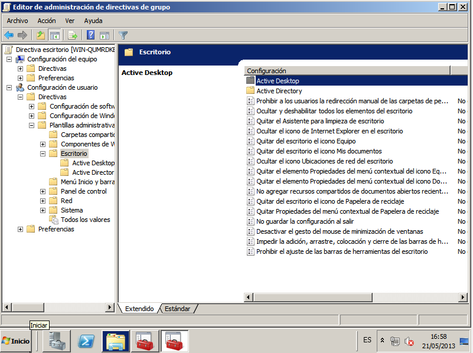Click right arrow of tree horizontal scrollbar
473x353 pixels.
pyautogui.click(x=110, y=308)
